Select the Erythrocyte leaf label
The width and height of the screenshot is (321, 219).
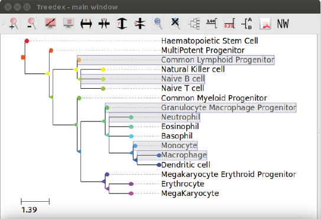click(183, 183)
